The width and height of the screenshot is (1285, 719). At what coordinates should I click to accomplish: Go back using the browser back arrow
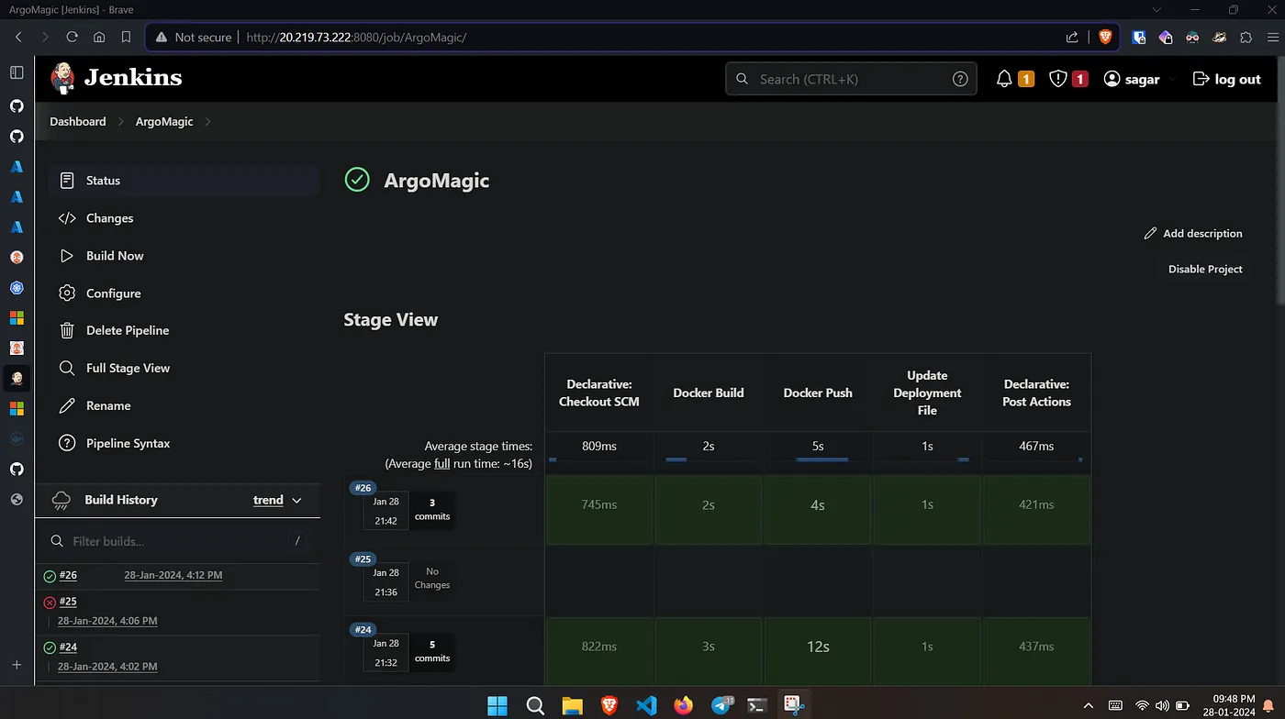click(x=18, y=38)
